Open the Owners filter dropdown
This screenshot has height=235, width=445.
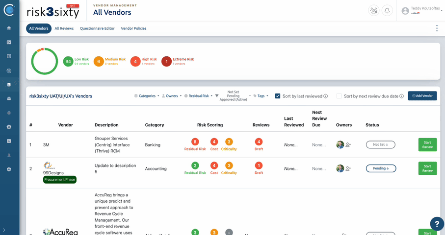[x=172, y=96]
